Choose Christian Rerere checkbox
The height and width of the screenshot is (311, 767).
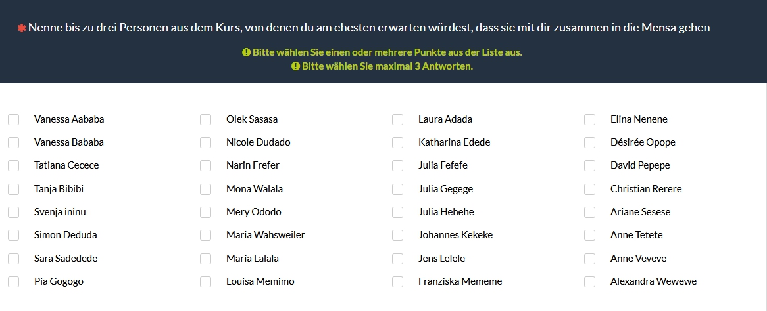(x=589, y=189)
